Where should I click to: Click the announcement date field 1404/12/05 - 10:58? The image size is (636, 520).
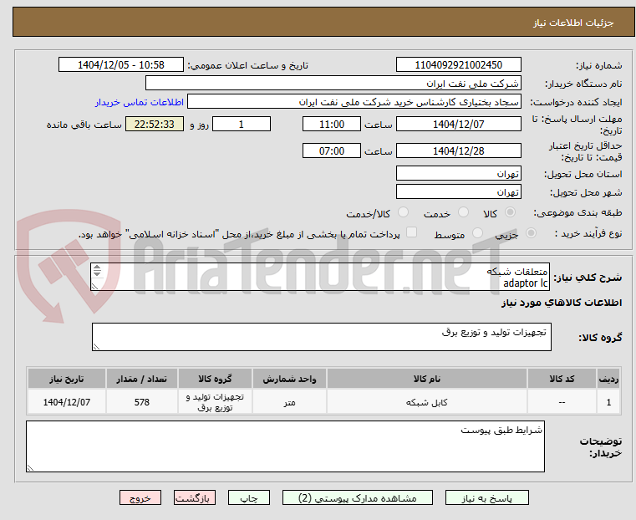121,65
